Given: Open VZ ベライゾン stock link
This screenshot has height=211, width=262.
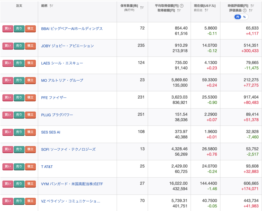Looking at the screenshot, I should click(71, 201).
